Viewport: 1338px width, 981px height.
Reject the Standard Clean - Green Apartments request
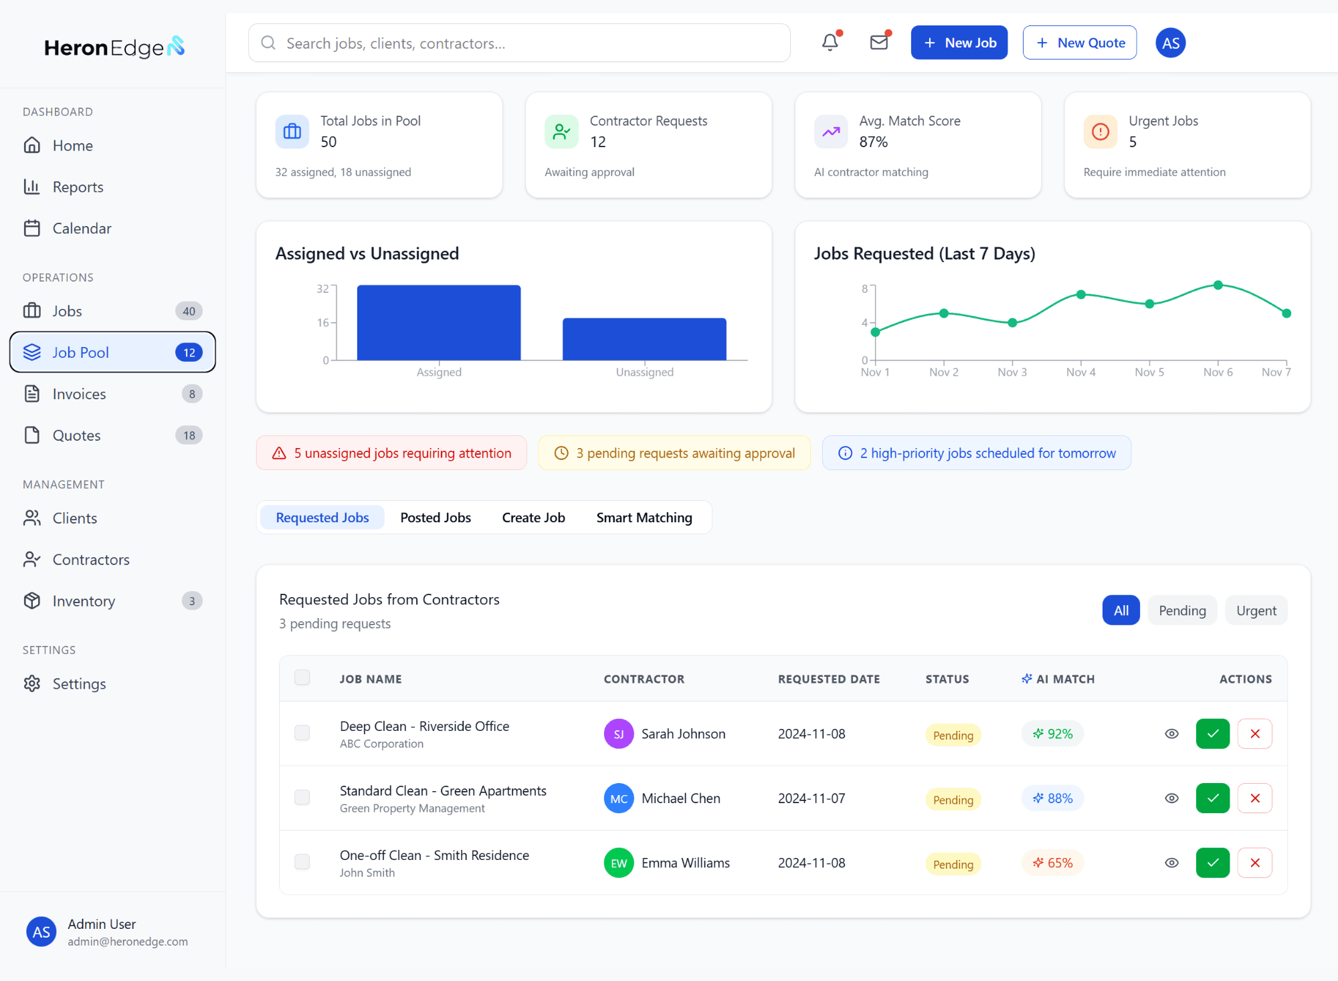coord(1255,798)
